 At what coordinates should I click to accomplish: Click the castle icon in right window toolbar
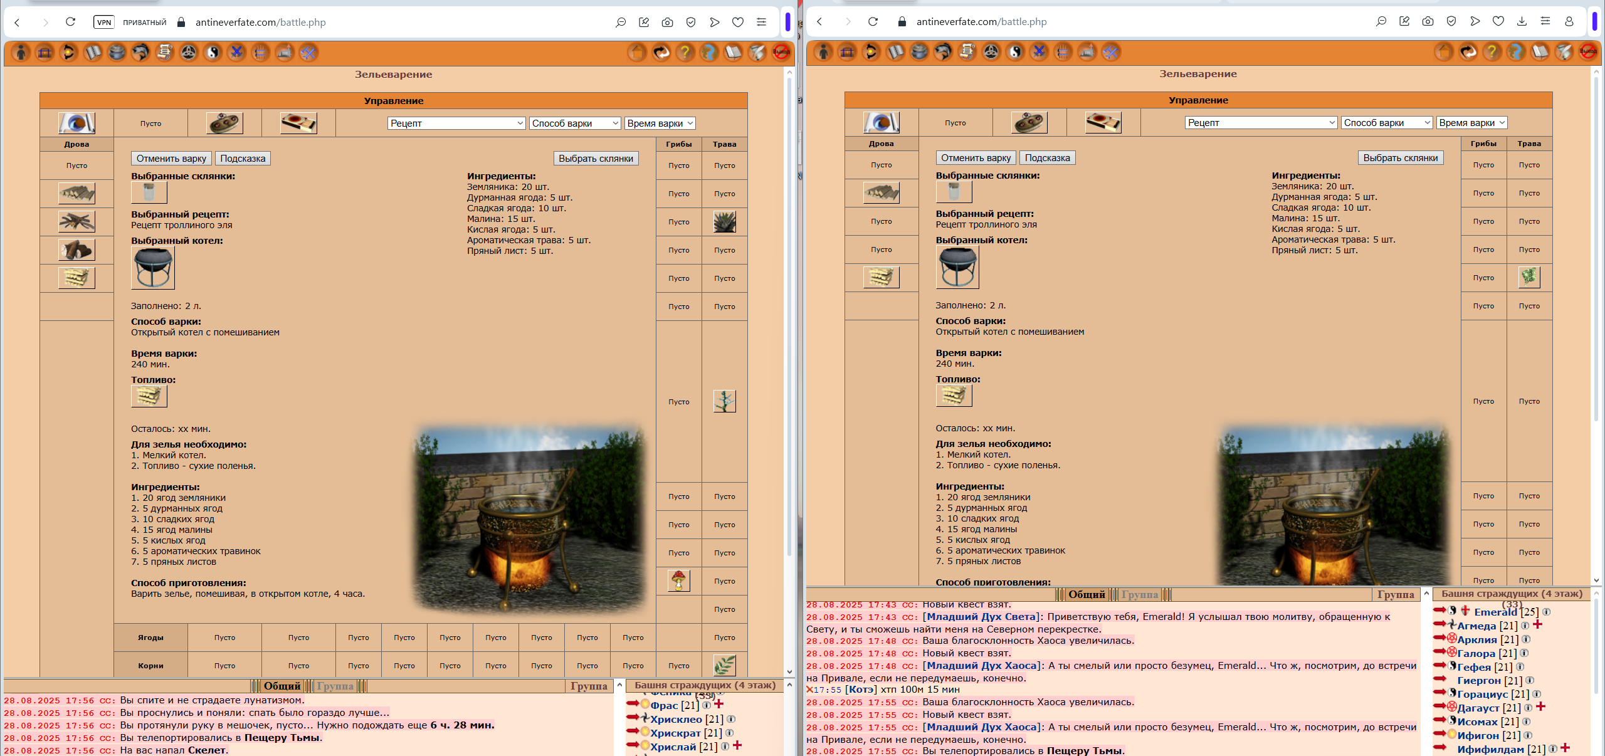pos(1087,52)
